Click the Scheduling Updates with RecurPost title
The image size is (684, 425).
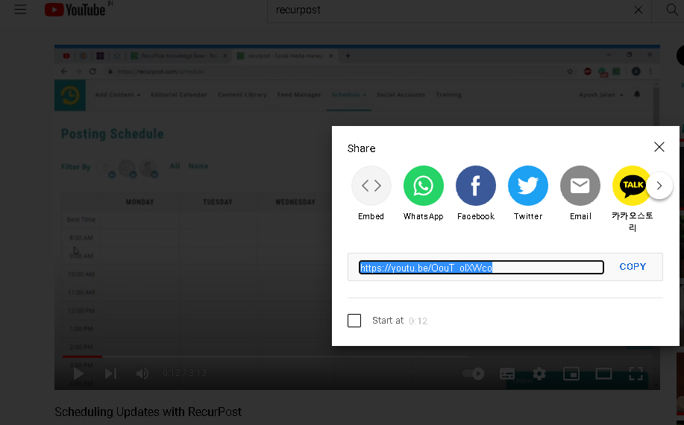(148, 412)
